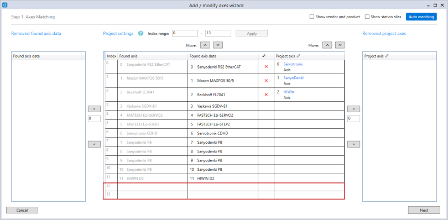Select found data row 11 HIWIN D2

click(223, 179)
